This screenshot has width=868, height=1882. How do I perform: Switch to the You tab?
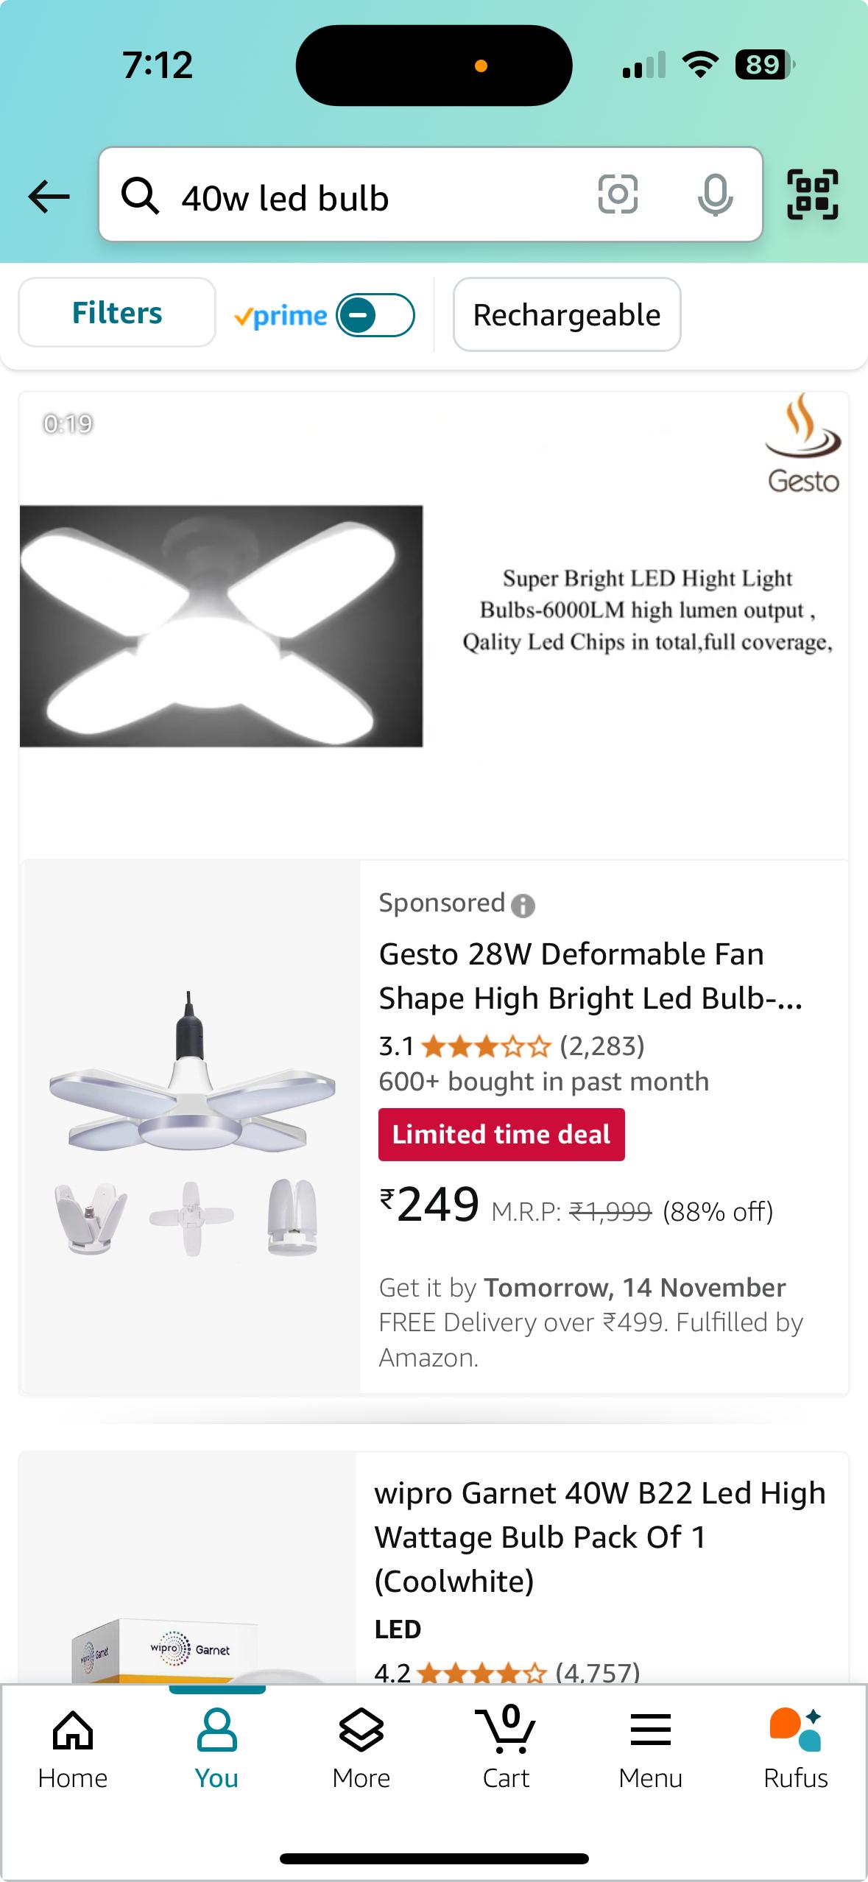(216, 1747)
